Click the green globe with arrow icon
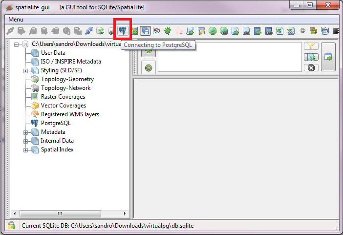This screenshot has width=343, height=235. 213,31
